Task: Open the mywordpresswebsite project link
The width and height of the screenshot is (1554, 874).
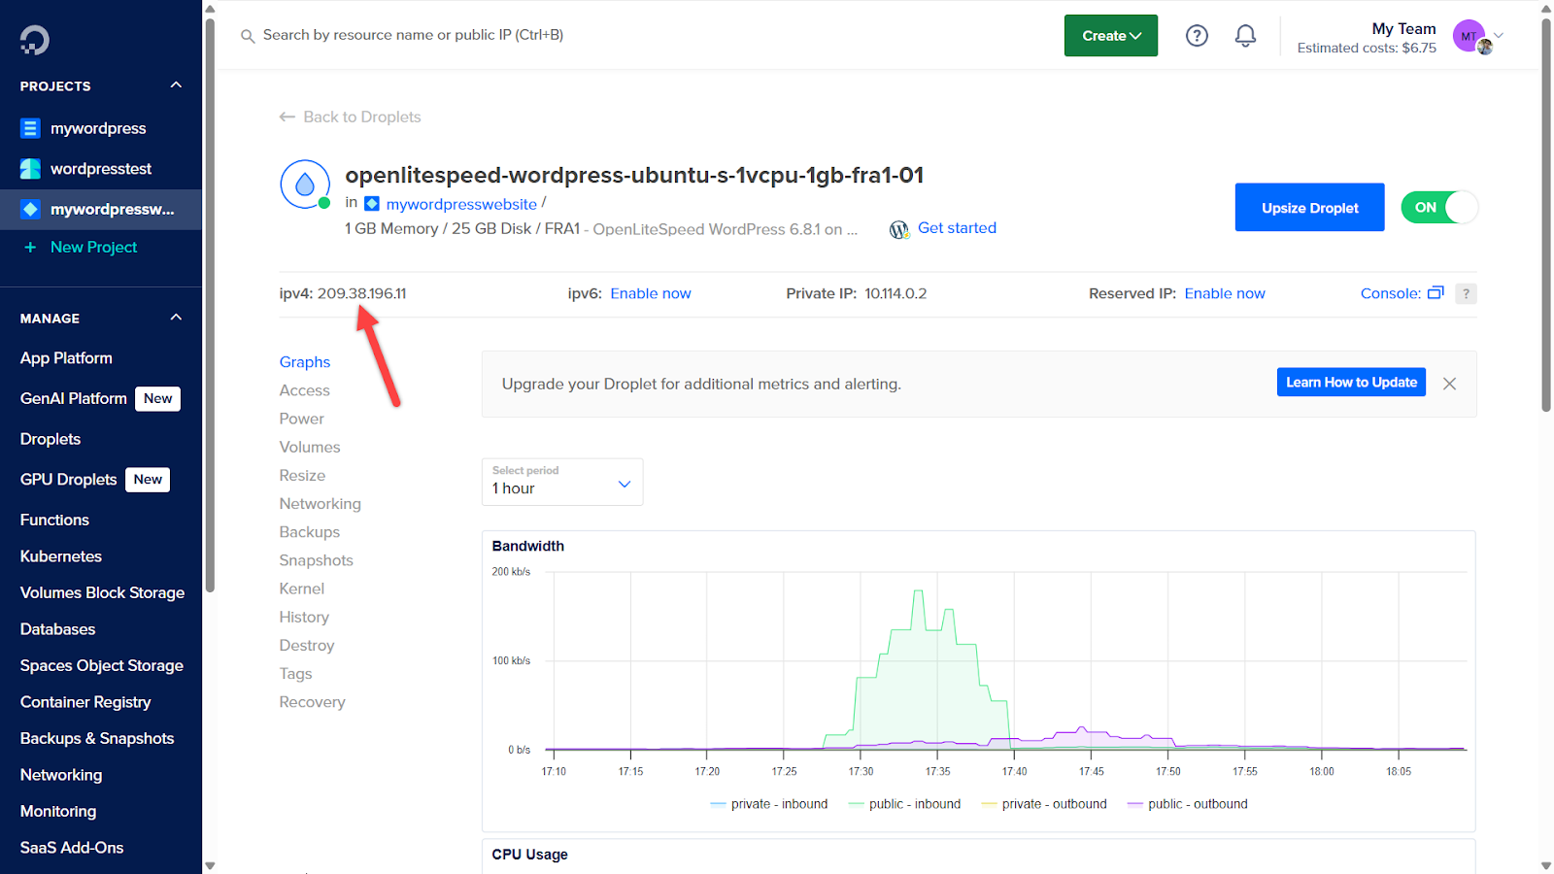Action: pos(461,204)
